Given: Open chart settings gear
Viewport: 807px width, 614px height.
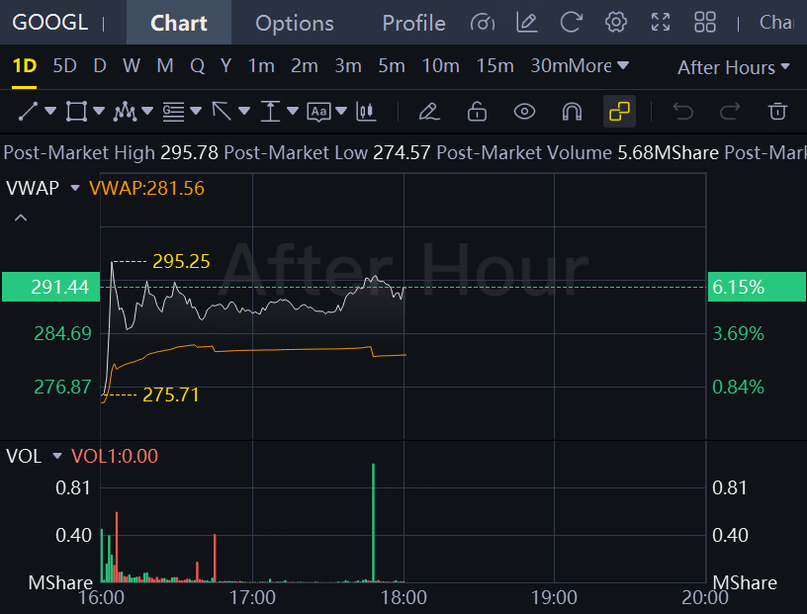Looking at the screenshot, I should (x=615, y=23).
